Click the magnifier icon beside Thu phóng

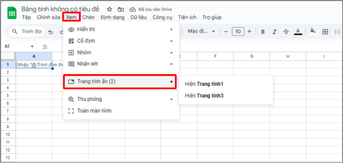(x=71, y=99)
